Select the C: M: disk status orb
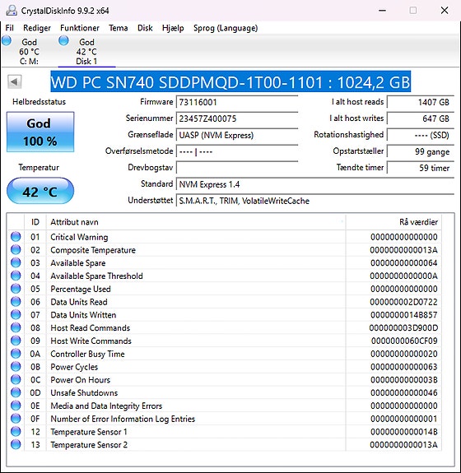The image size is (461, 473). tap(7, 40)
